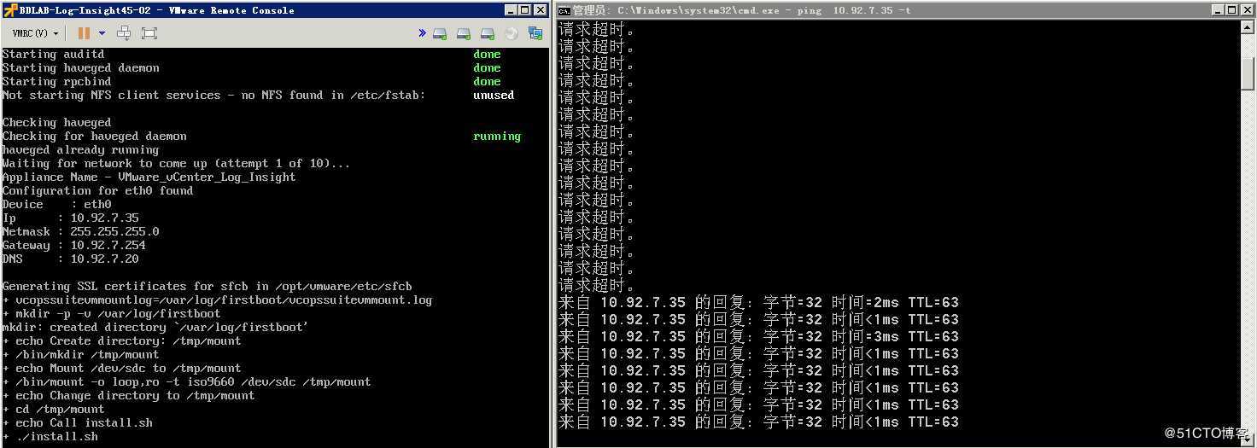This screenshot has height=448, width=1257.
Task: Click the leftmost hard disk device icon
Action: [x=440, y=33]
